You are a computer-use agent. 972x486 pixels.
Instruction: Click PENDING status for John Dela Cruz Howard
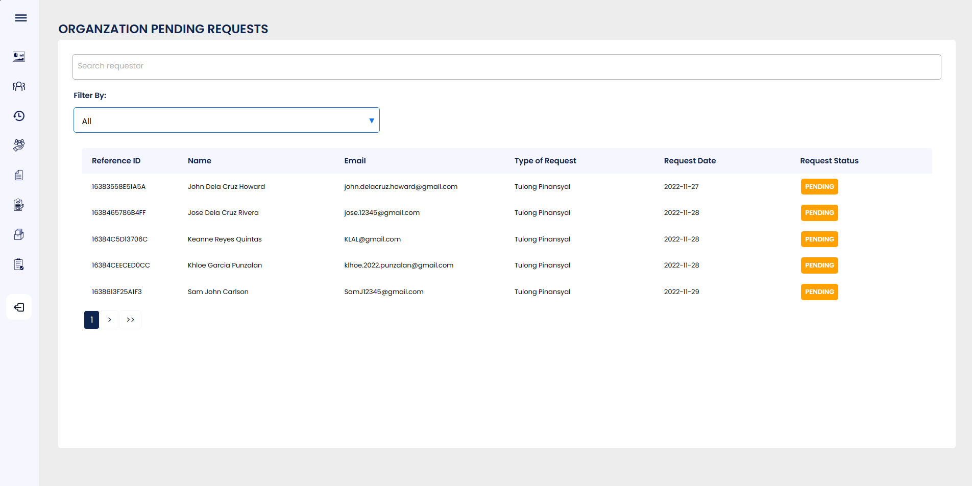click(x=819, y=187)
